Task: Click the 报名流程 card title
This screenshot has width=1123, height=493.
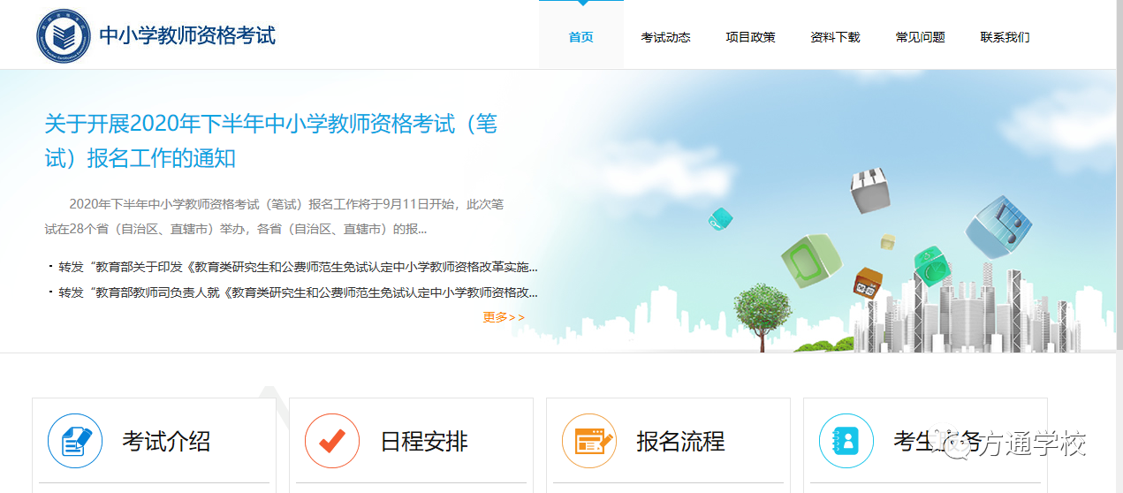Action: 680,442
